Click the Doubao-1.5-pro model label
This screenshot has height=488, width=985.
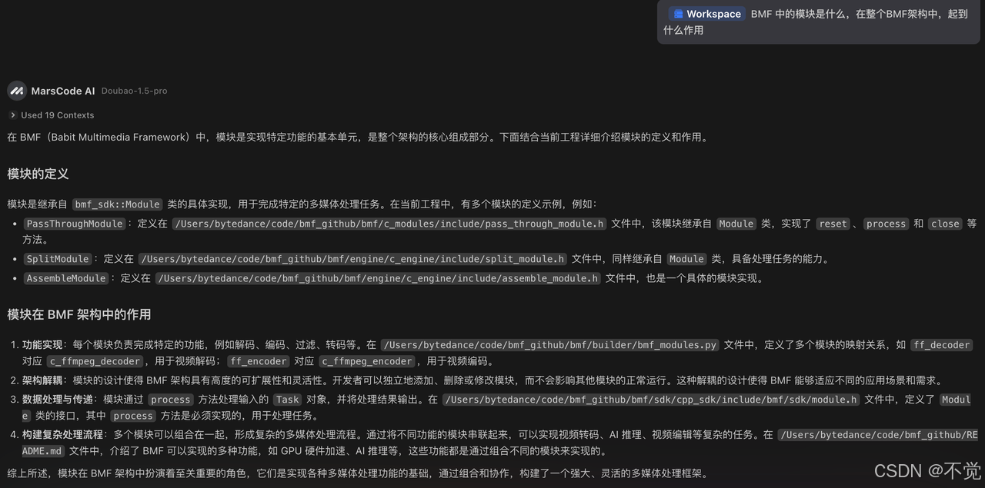click(134, 91)
